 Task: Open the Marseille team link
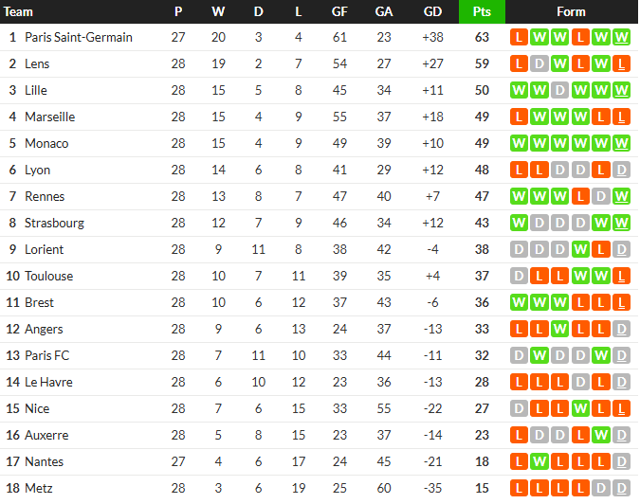point(50,117)
